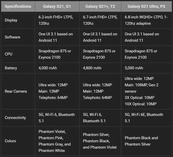The height and width of the screenshot is (157, 173).
Task: Click the Display row label
Action: (x=11, y=20)
